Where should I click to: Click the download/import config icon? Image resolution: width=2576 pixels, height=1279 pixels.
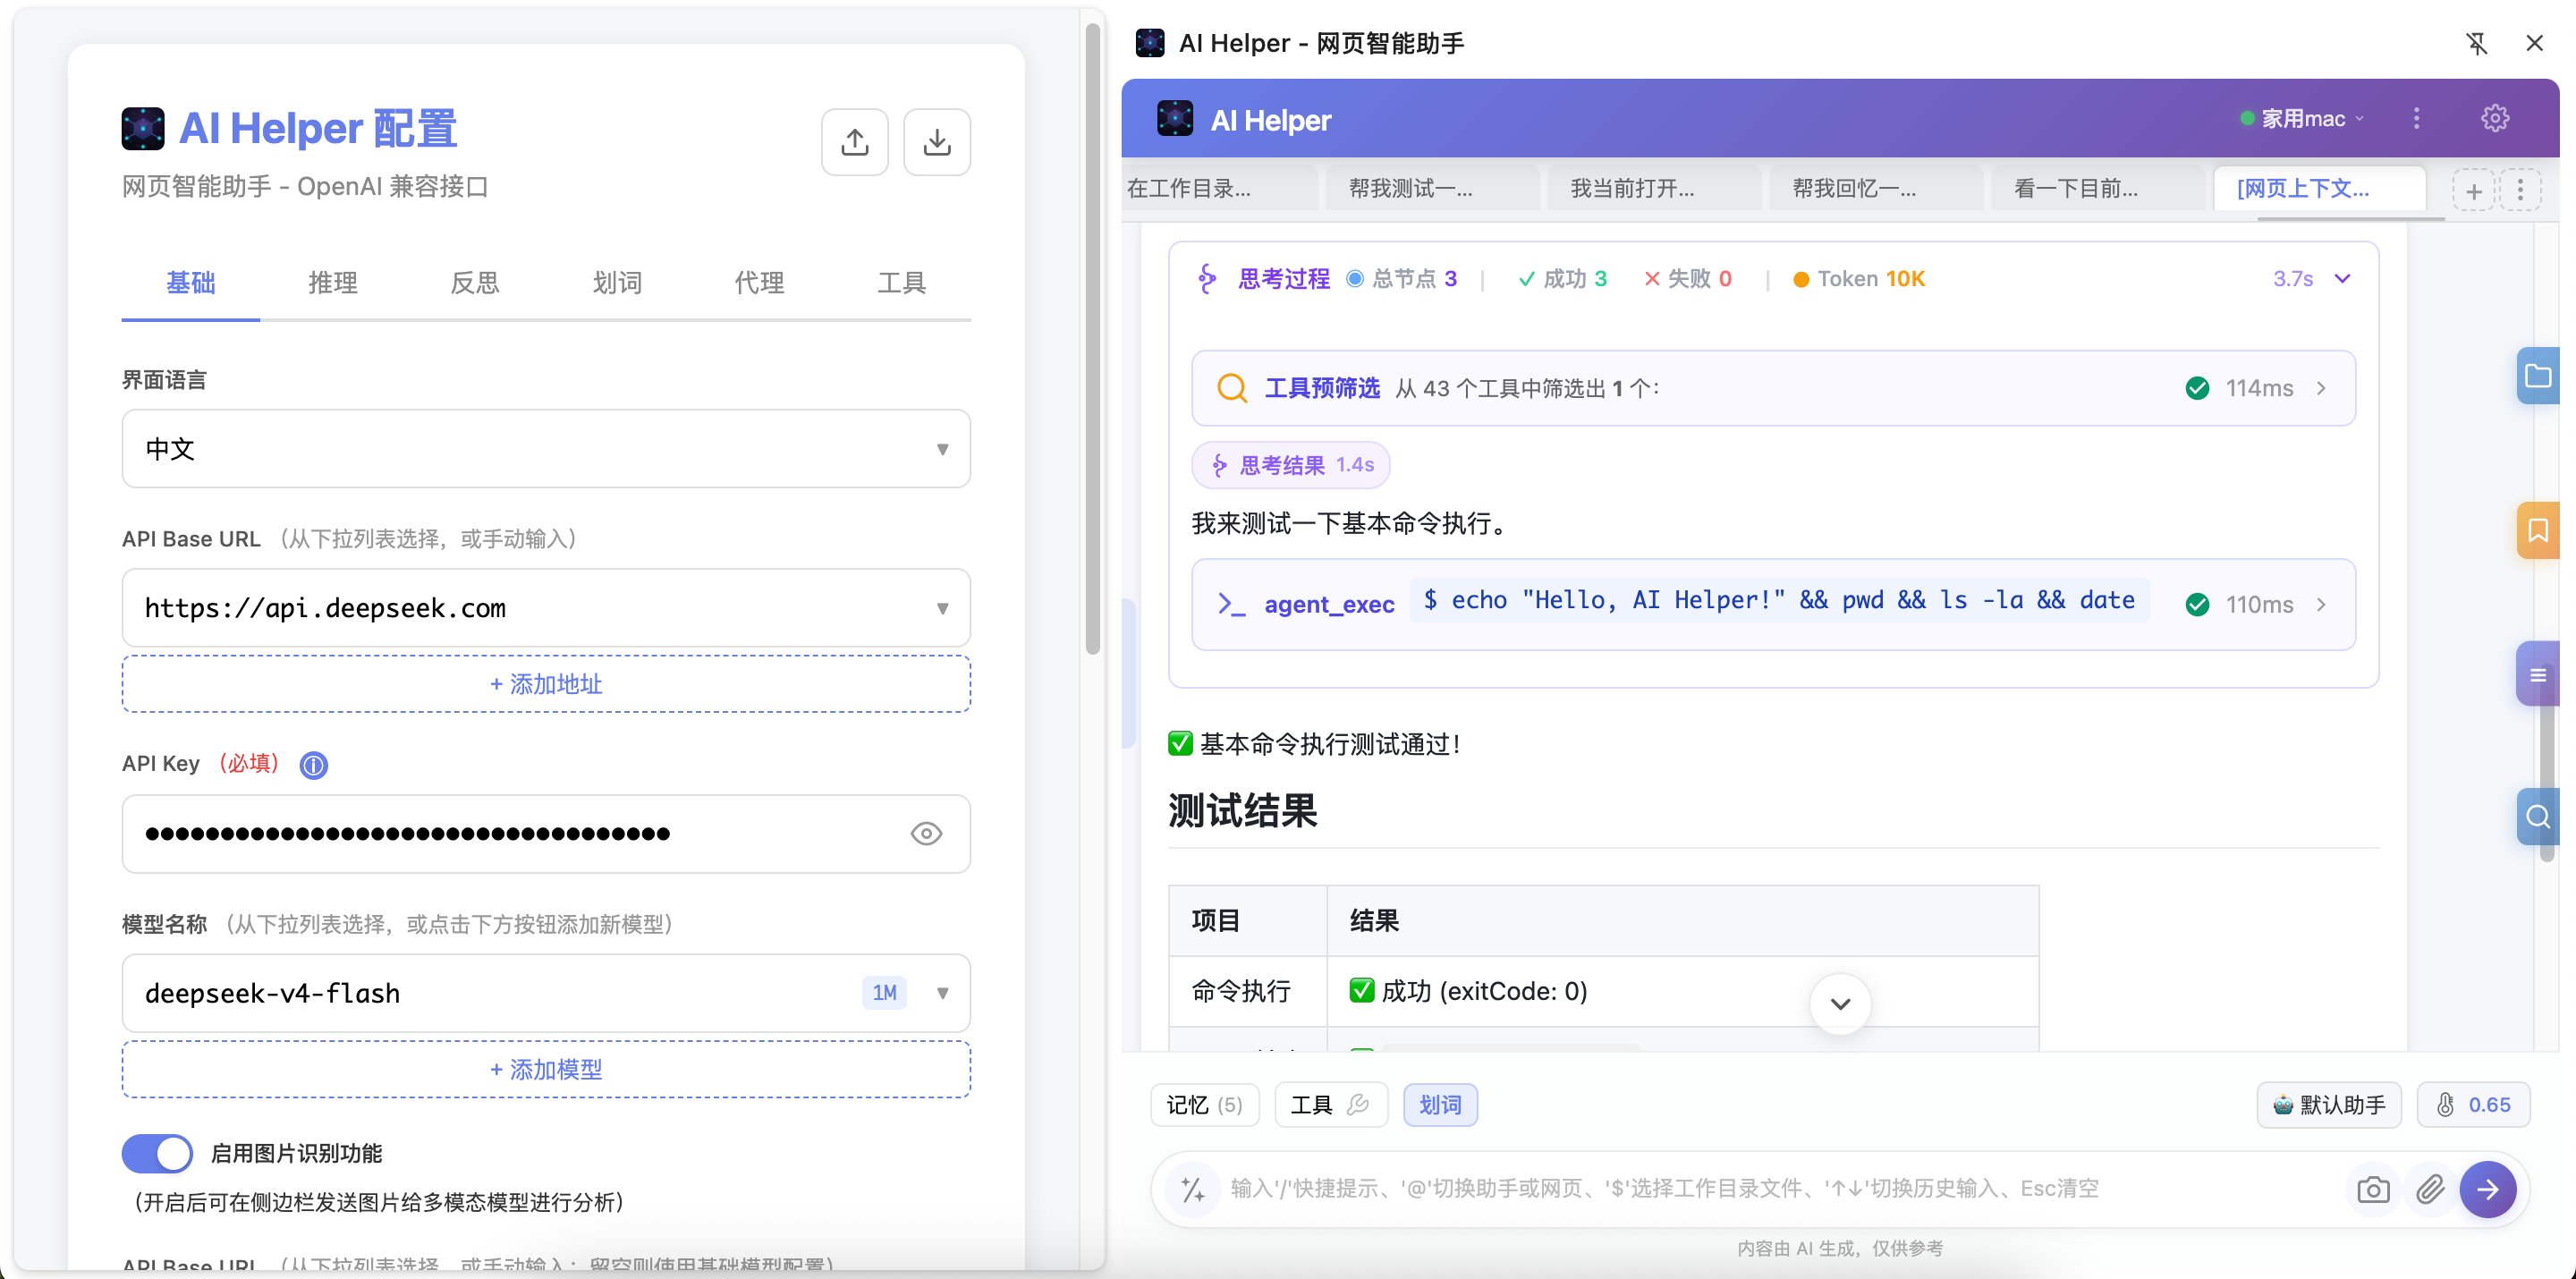tap(936, 142)
